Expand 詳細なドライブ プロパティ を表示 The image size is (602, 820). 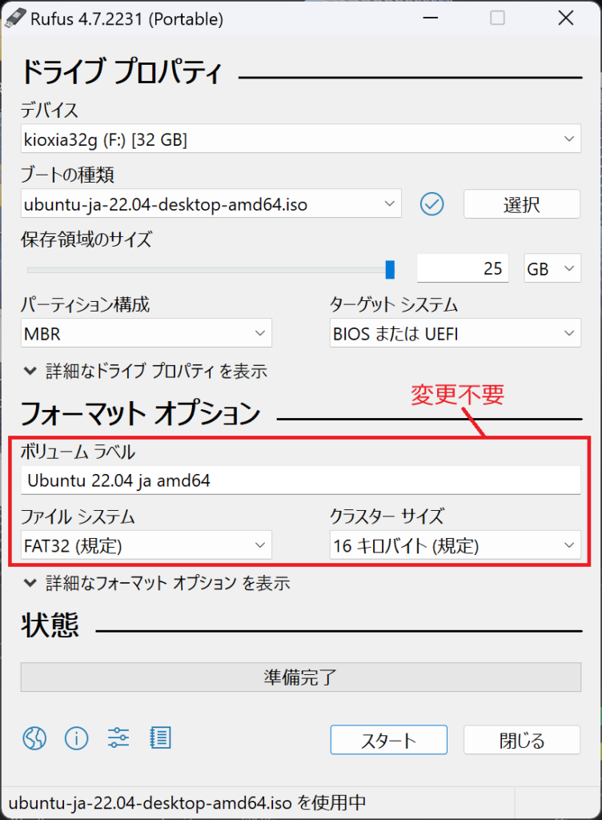pyautogui.click(x=146, y=372)
